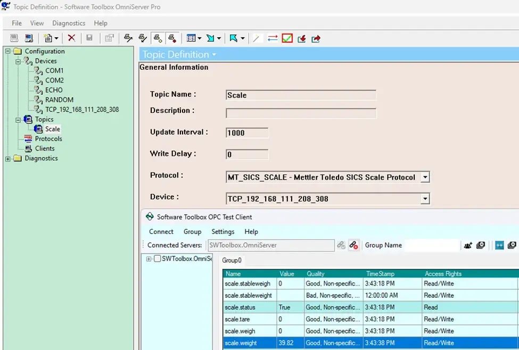Expand the SWToolbox.OmniServer tree node
This screenshot has width=519, height=350.
(x=149, y=259)
